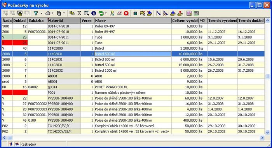The height and width of the screenshot is (148, 272).
Task: Click the Celkem vyrobit column header
Action: [x=185, y=21]
